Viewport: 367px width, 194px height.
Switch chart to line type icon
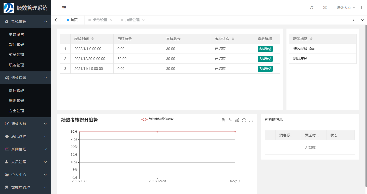point(230,120)
